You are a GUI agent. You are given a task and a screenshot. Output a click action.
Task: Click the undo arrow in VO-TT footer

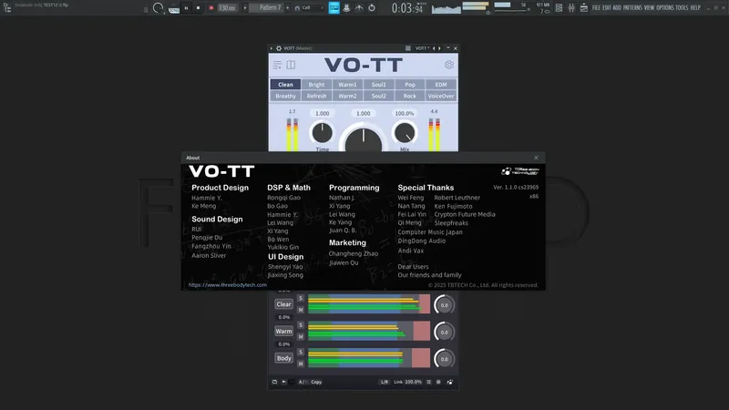[284, 382]
